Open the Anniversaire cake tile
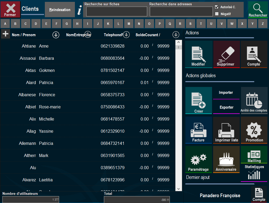Viewport: 269px width, 203px height. (226, 159)
